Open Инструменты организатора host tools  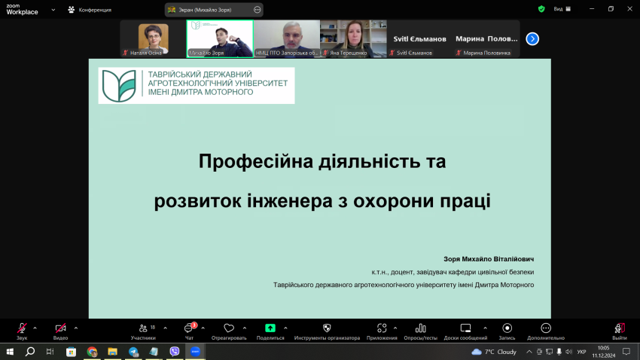(327, 331)
